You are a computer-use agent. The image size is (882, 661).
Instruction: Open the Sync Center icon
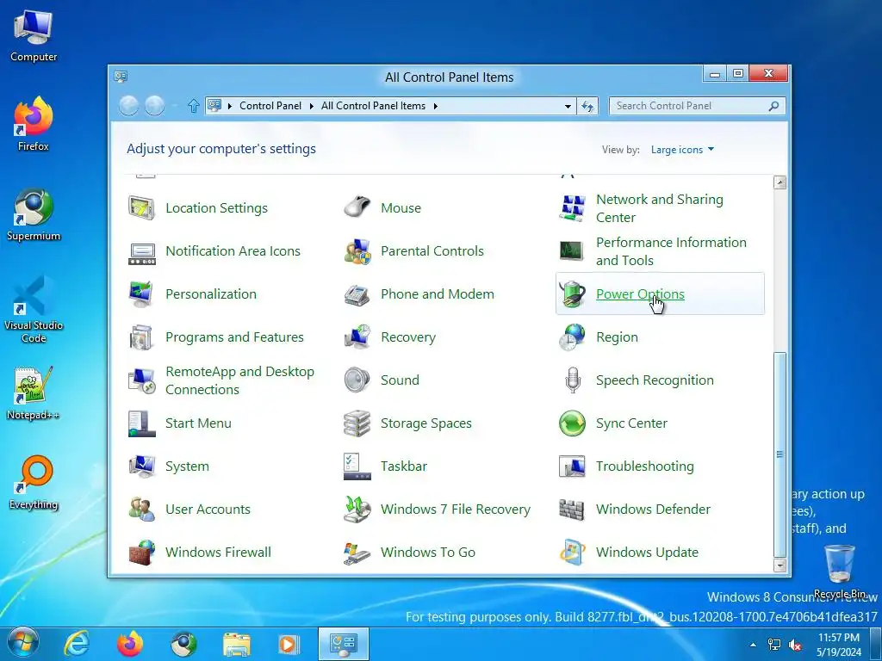572,423
